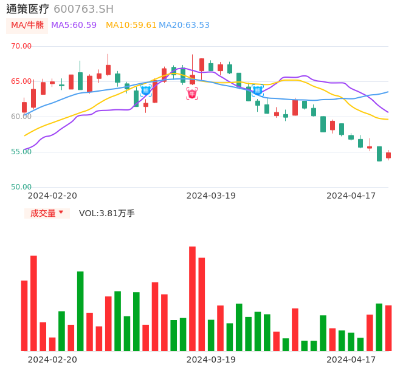Click the VOL:3.81万手 volume readout
Screen dimensions: 417x368
[x=107, y=213]
